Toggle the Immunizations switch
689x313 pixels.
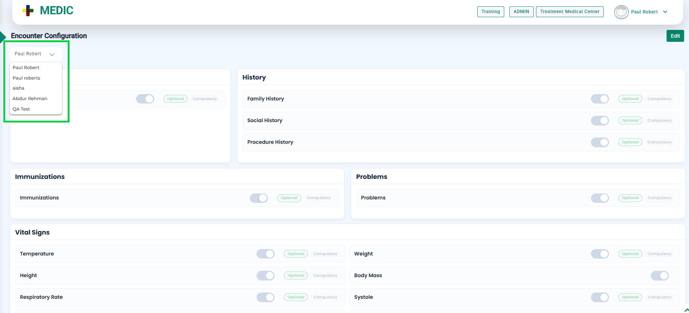(258, 198)
